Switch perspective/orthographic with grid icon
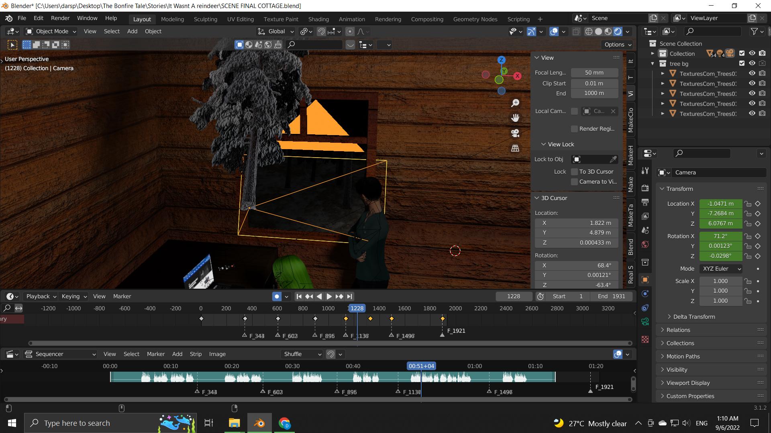Screen dimensions: 771x433 click(x=515, y=148)
